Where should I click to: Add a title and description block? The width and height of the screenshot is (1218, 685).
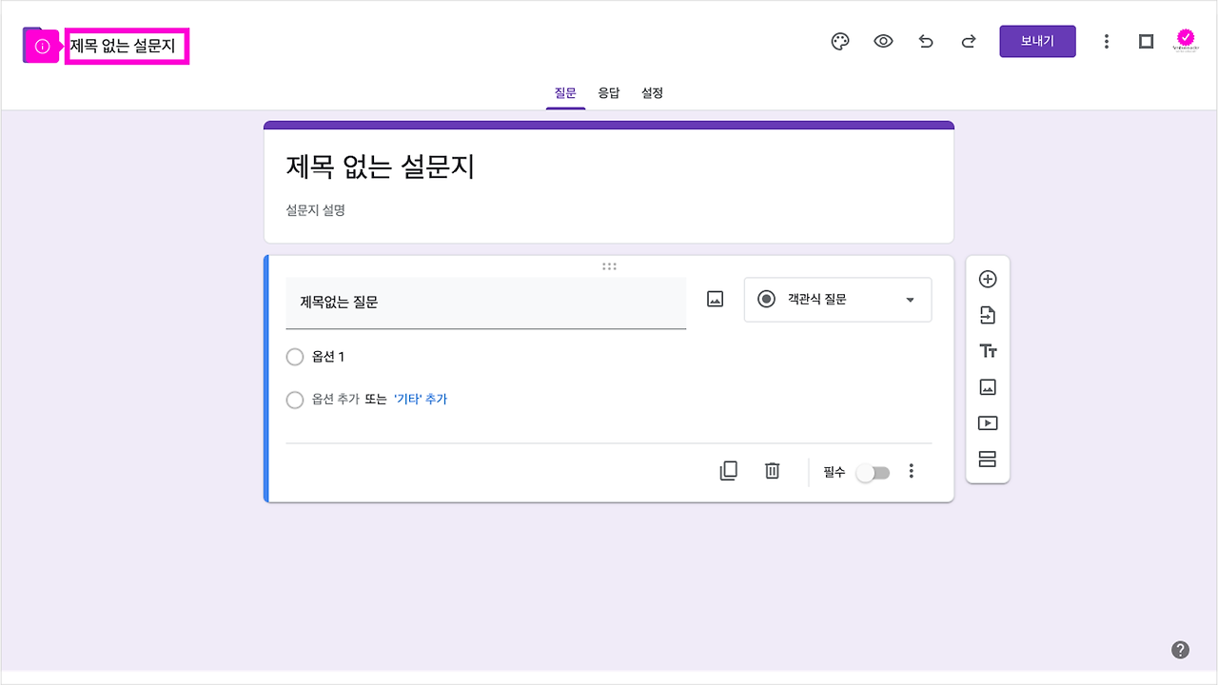click(988, 350)
